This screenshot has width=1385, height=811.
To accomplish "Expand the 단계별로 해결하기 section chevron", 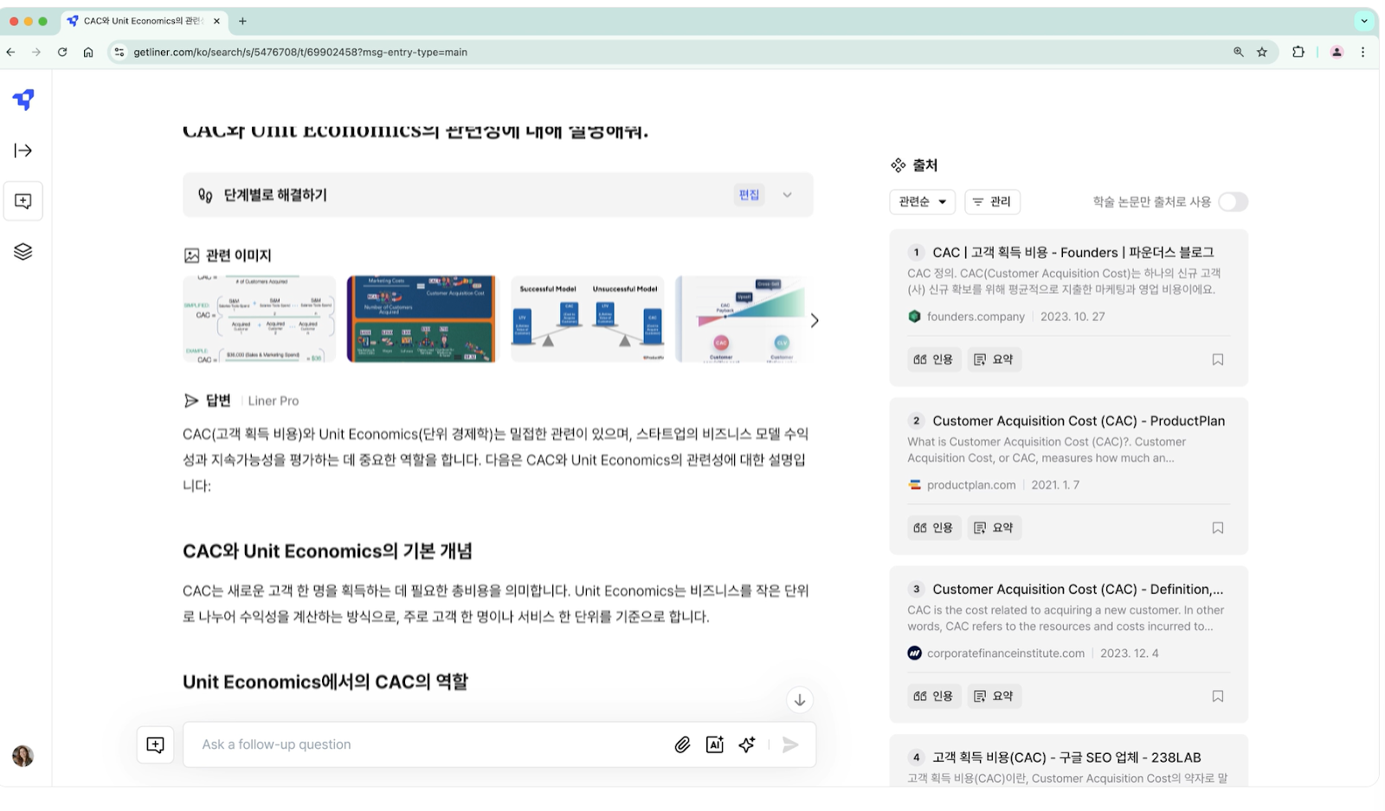I will [788, 195].
